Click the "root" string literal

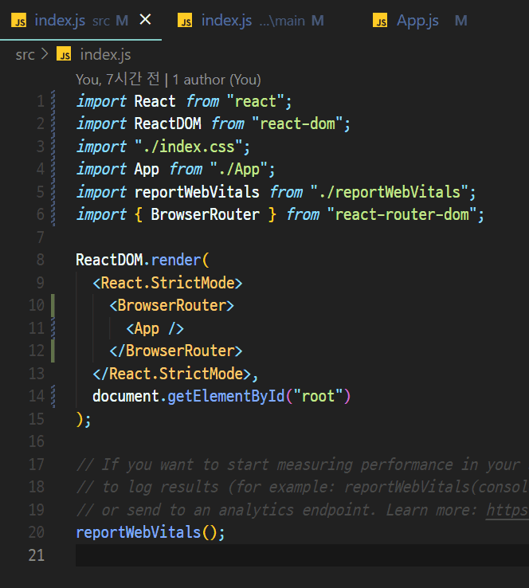tap(319, 396)
